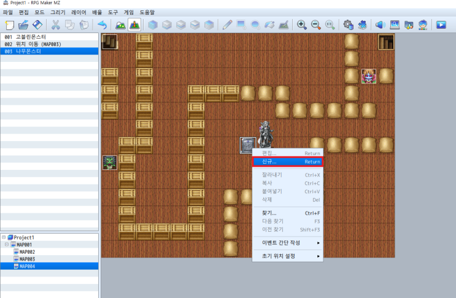
Task: Expand 이벤트 간단 작성 submenu
Action: coord(288,243)
